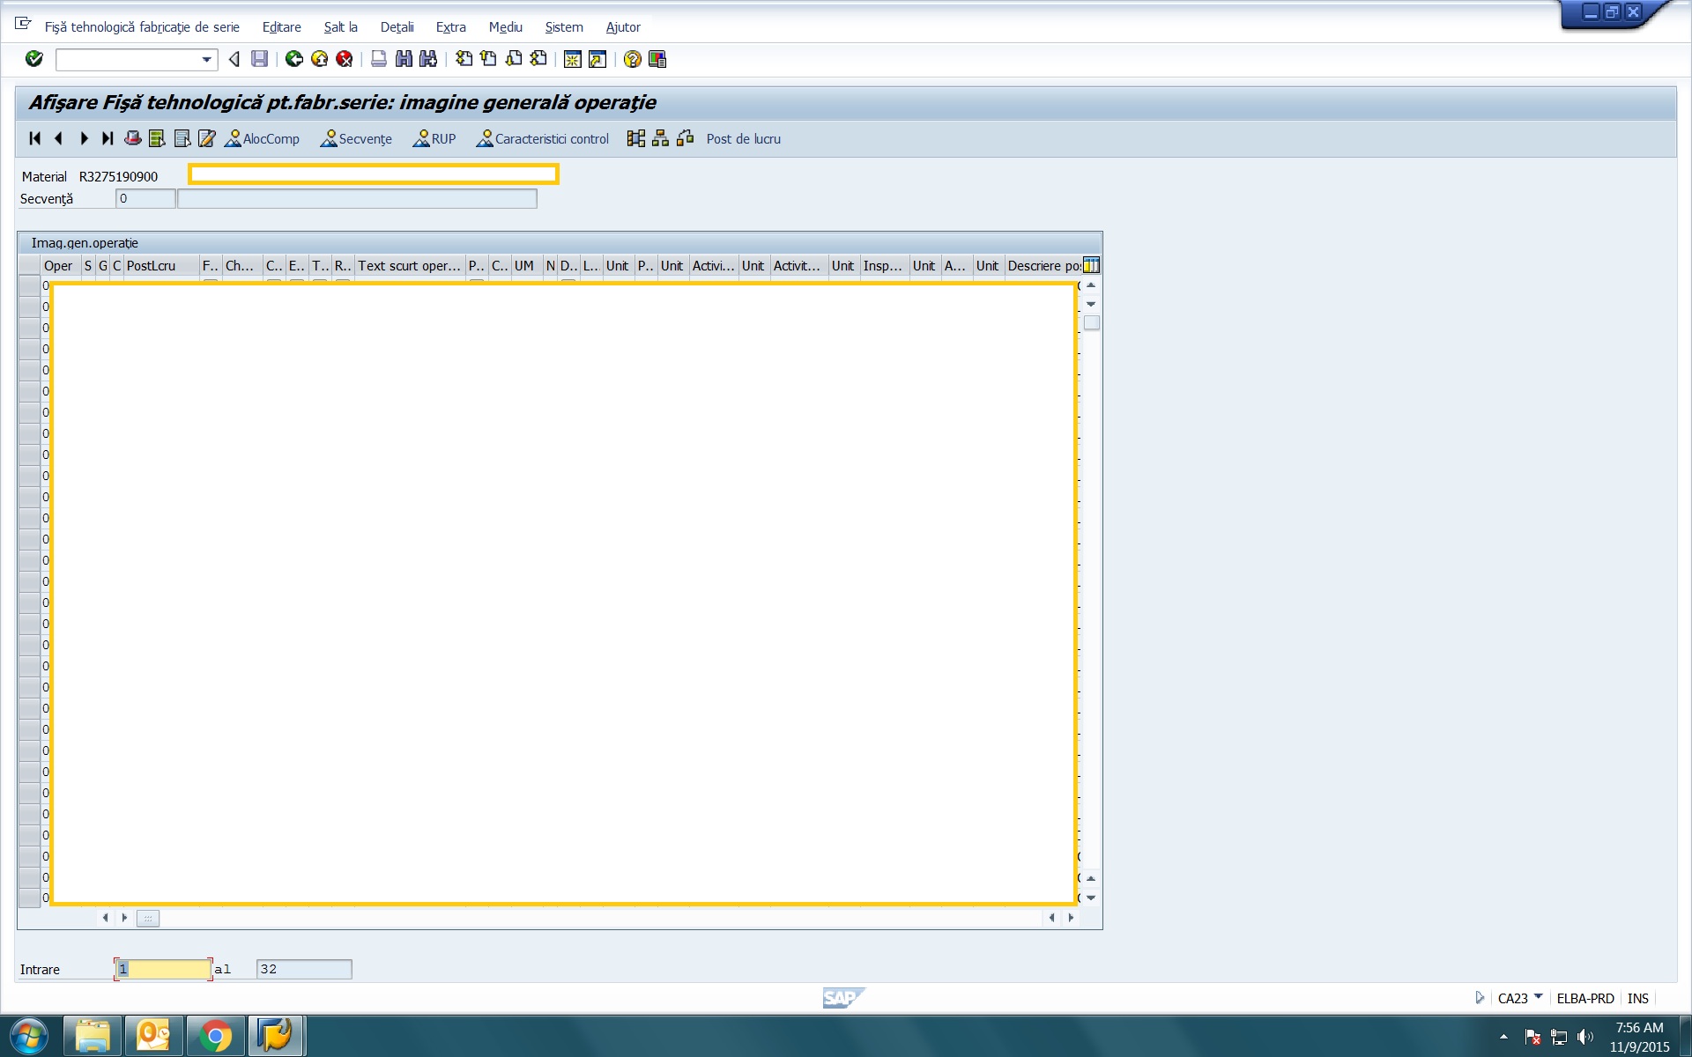Expand the CA23 status bar dropdown
The image size is (1692, 1057).
pyautogui.click(x=1539, y=997)
